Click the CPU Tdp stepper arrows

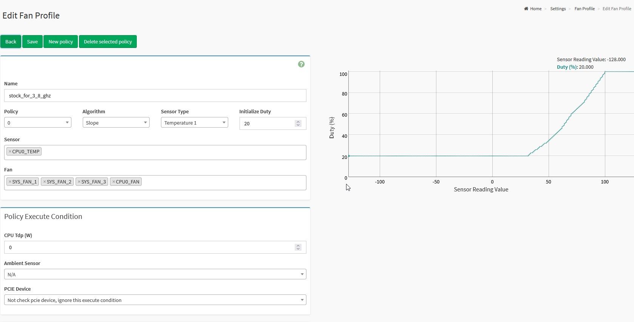298,247
